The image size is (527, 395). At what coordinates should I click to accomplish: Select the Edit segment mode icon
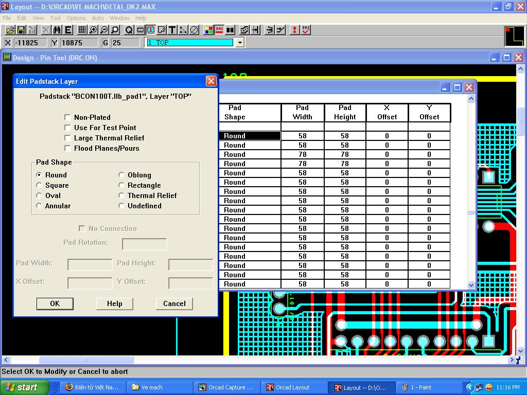tap(270, 30)
